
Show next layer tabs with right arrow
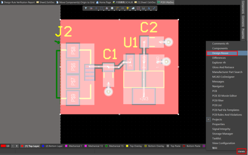point(17,146)
